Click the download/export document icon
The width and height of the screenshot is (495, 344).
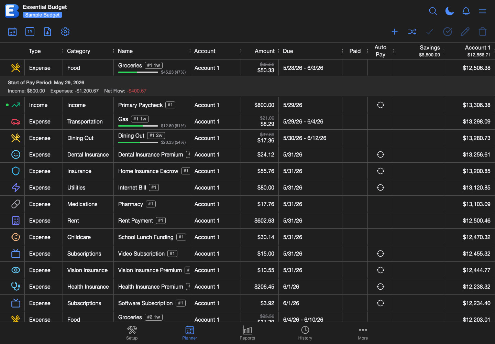(x=47, y=32)
